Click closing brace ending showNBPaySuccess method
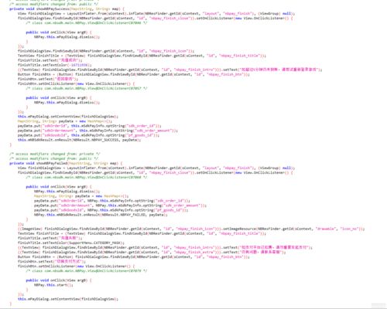The image size is (387, 309). pos(11,144)
